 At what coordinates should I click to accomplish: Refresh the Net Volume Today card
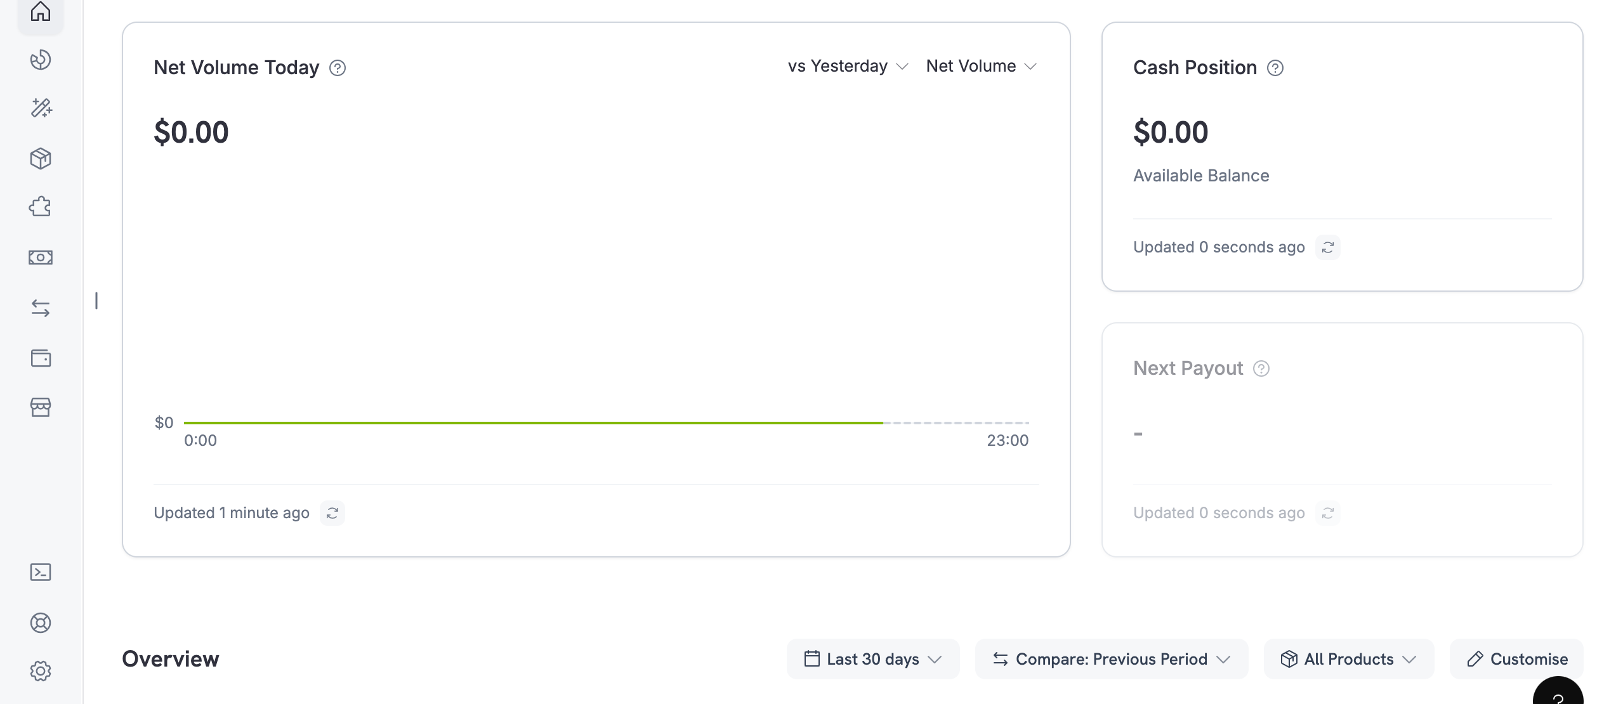332,513
